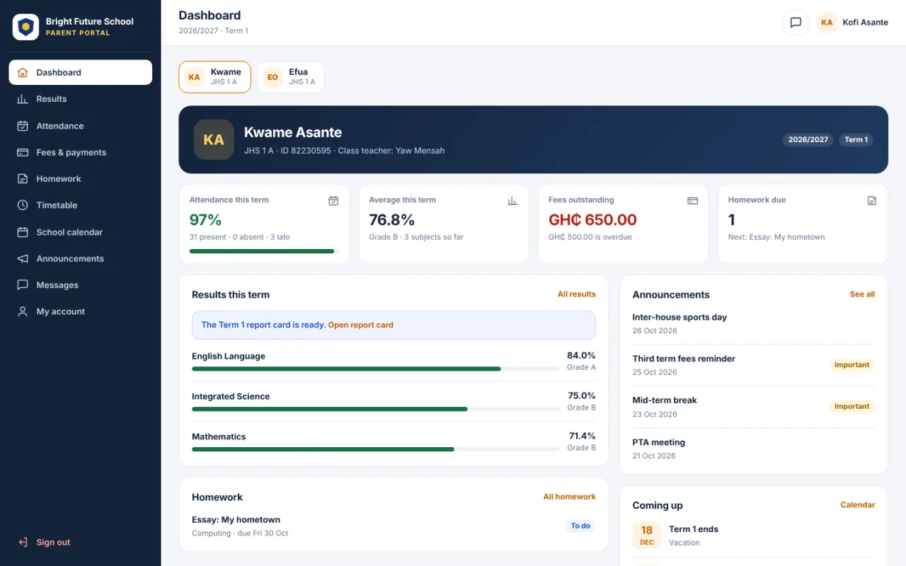Image resolution: width=906 pixels, height=566 pixels.
Task: Click the attendance 97% progress bar
Action: coord(264,251)
